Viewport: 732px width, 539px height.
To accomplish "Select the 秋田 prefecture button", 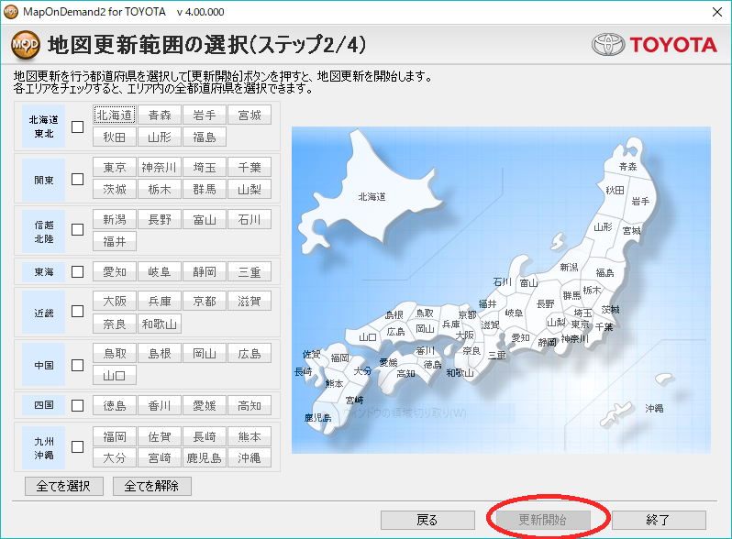I will click(115, 137).
